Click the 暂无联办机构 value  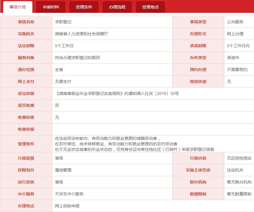239,182
